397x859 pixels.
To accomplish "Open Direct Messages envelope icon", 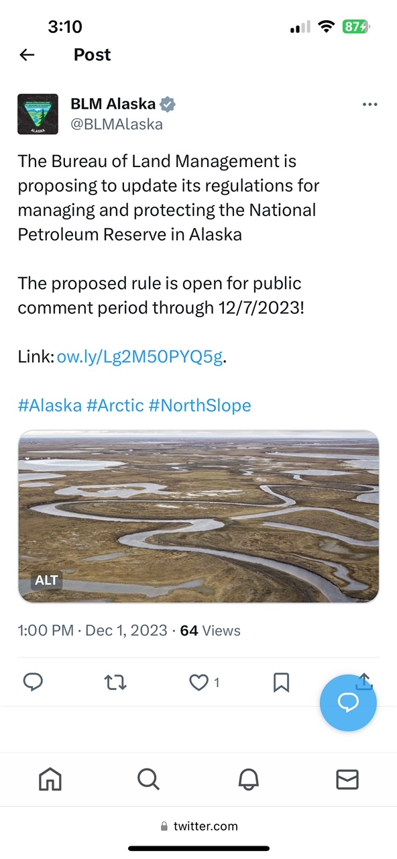I will (x=347, y=779).
